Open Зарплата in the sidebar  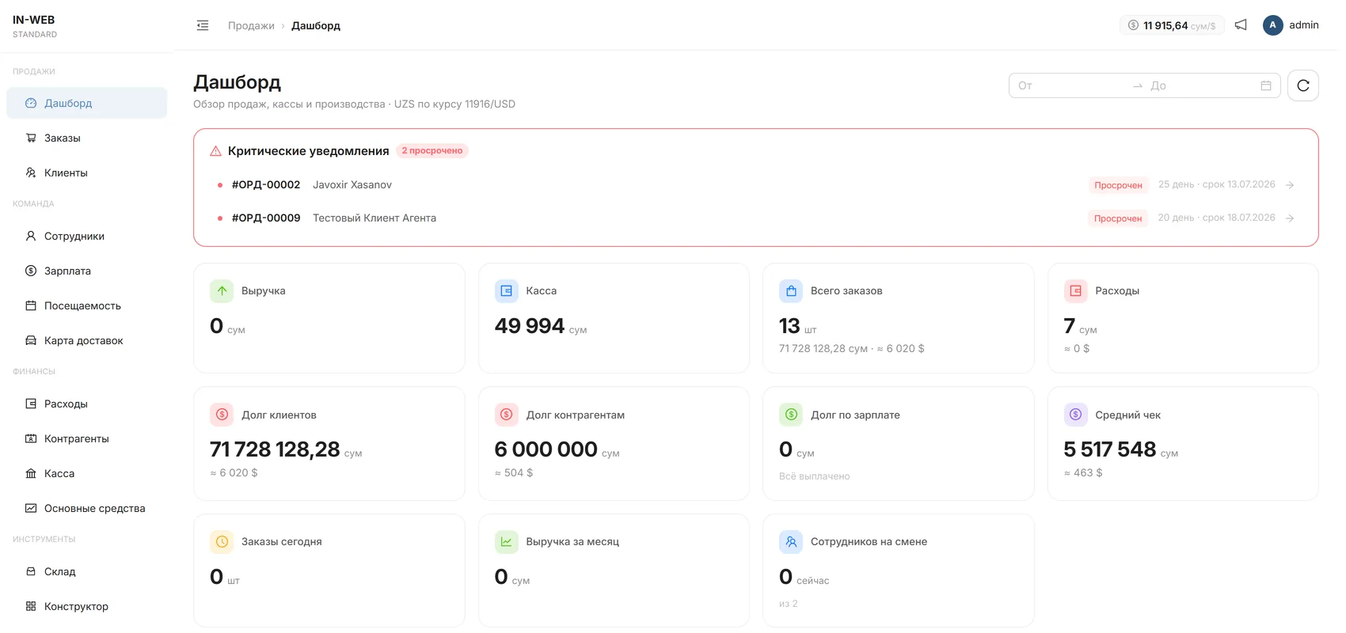click(86, 271)
